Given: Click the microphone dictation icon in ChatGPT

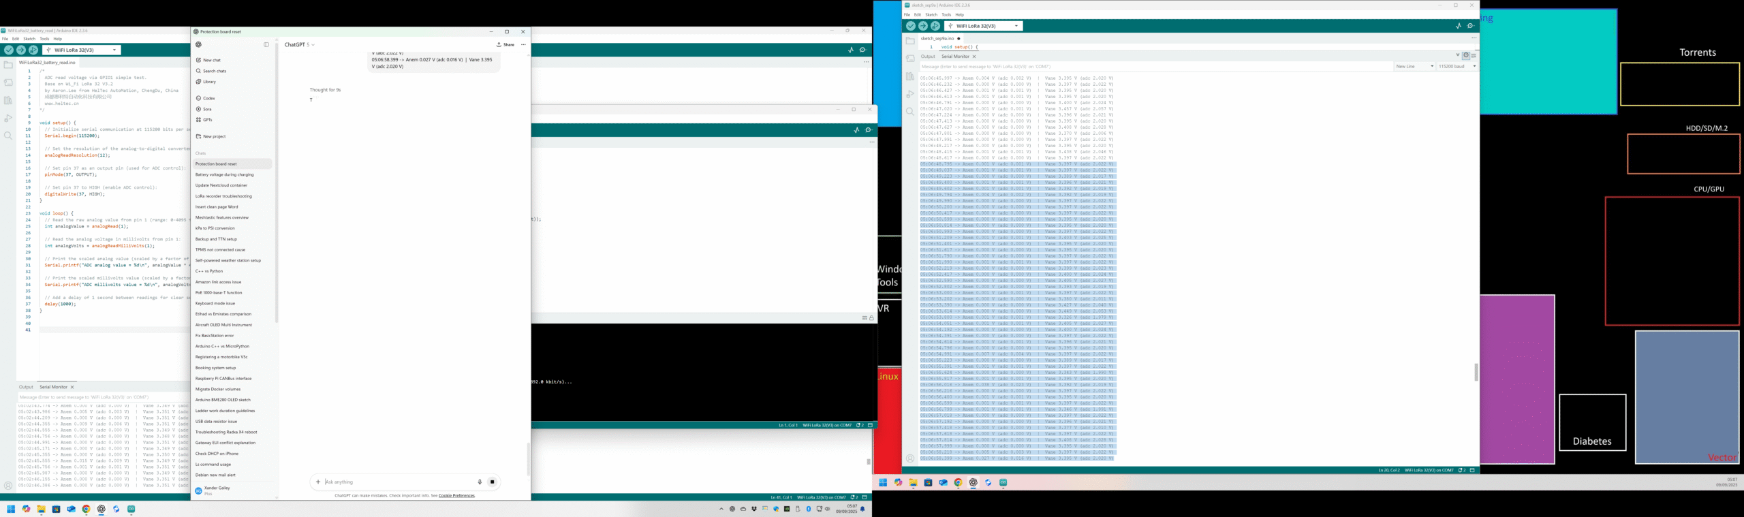Looking at the screenshot, I should 480,482.
